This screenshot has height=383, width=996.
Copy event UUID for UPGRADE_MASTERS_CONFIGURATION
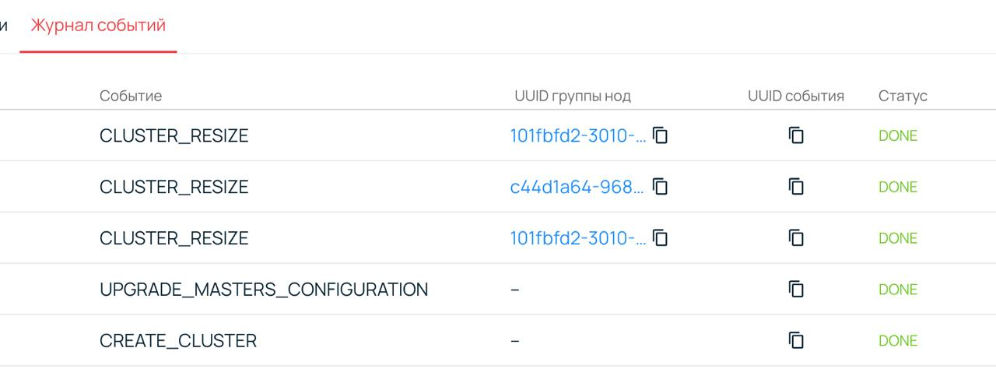[x=795, y=290]
